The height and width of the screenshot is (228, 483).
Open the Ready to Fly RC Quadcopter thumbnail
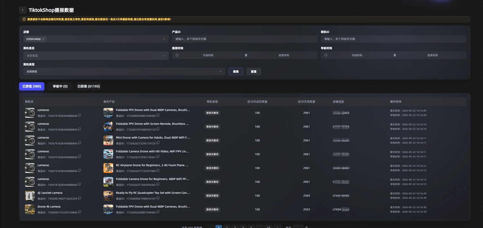pyautogui.click(x=108, y=196)
